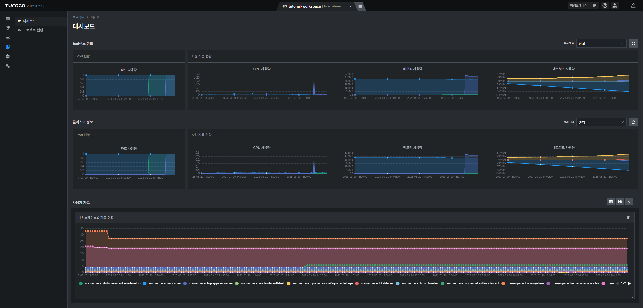Click the yellow gw-test-app-2 legend color dot
Screen dimensions: 643x308
click(289, 283)
